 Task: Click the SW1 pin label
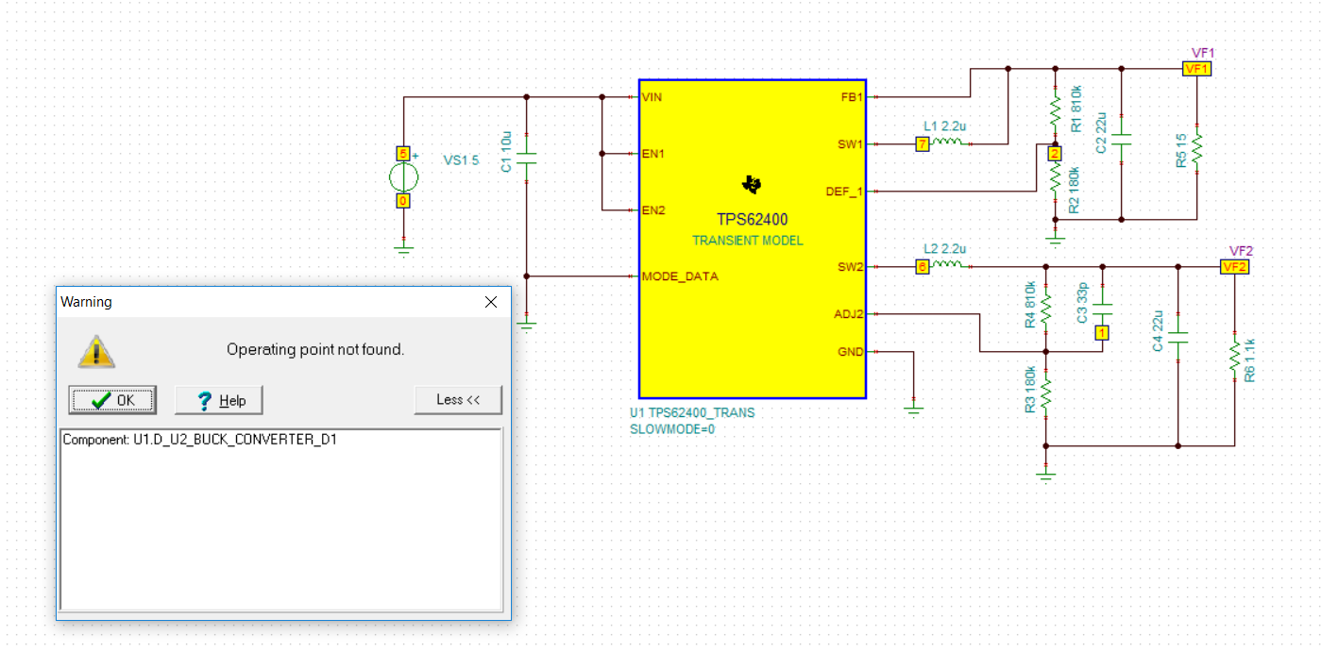coord(850,144)
